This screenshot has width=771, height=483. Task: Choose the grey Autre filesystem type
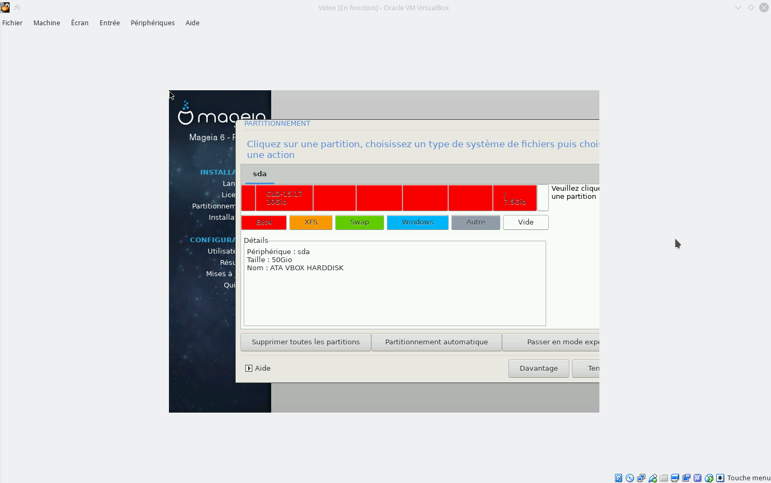(x=476, y=222)
